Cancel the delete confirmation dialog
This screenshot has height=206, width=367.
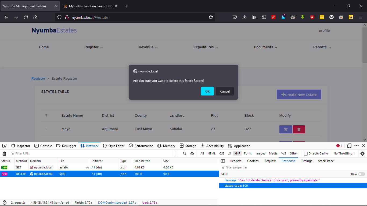pyautogui.click(x=225, y=91)
